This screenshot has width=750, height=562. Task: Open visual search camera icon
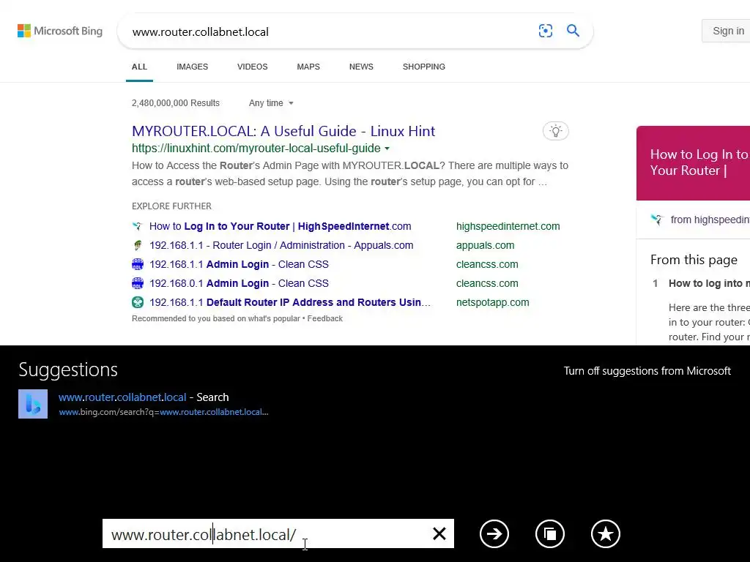pos(545,31)
